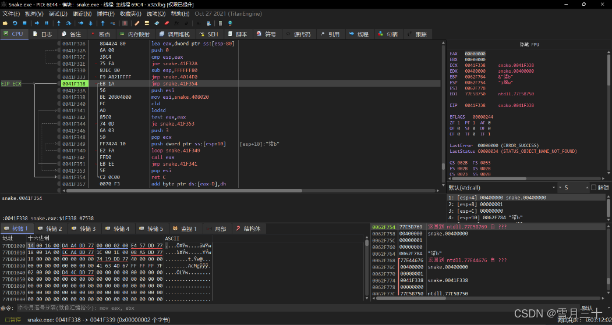
Task: Switch to the 符号 tab
Action: click(267, 34)
